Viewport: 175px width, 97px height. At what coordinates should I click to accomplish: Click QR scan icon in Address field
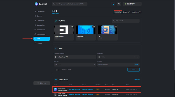[94, 65]
